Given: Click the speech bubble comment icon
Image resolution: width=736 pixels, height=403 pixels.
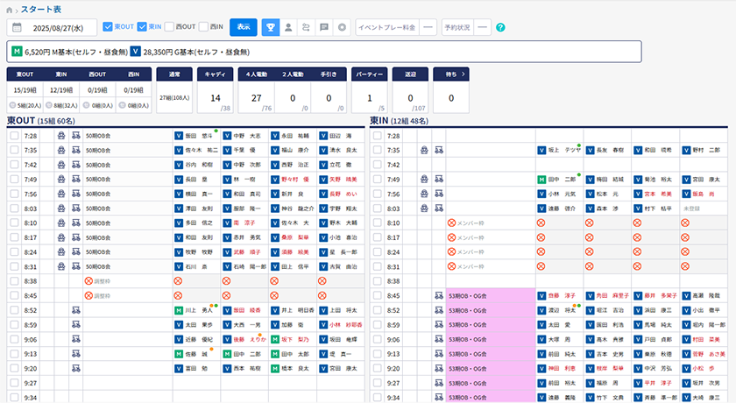Looking at the screenshot, I should tap(324, 27).
